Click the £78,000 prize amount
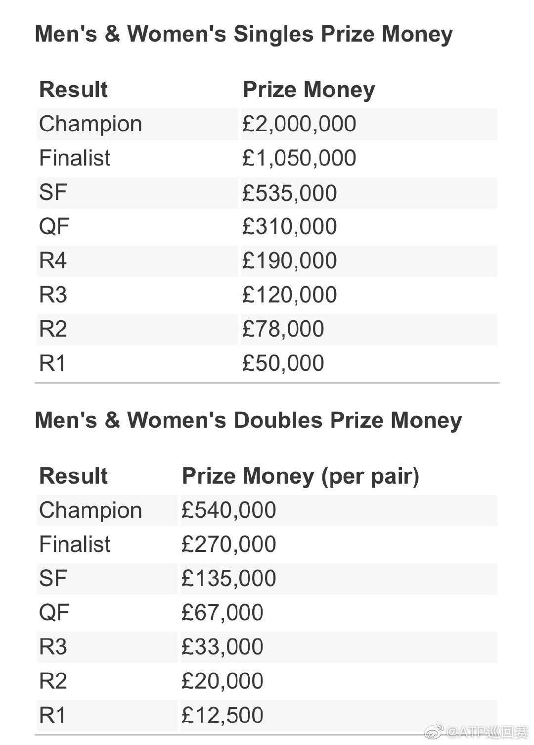Viewport: 534px width, 745px height. [x=283, y=329]
